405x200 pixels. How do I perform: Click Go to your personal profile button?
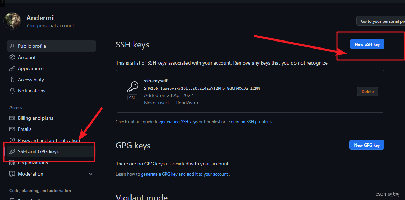click(x=381, y=21)
